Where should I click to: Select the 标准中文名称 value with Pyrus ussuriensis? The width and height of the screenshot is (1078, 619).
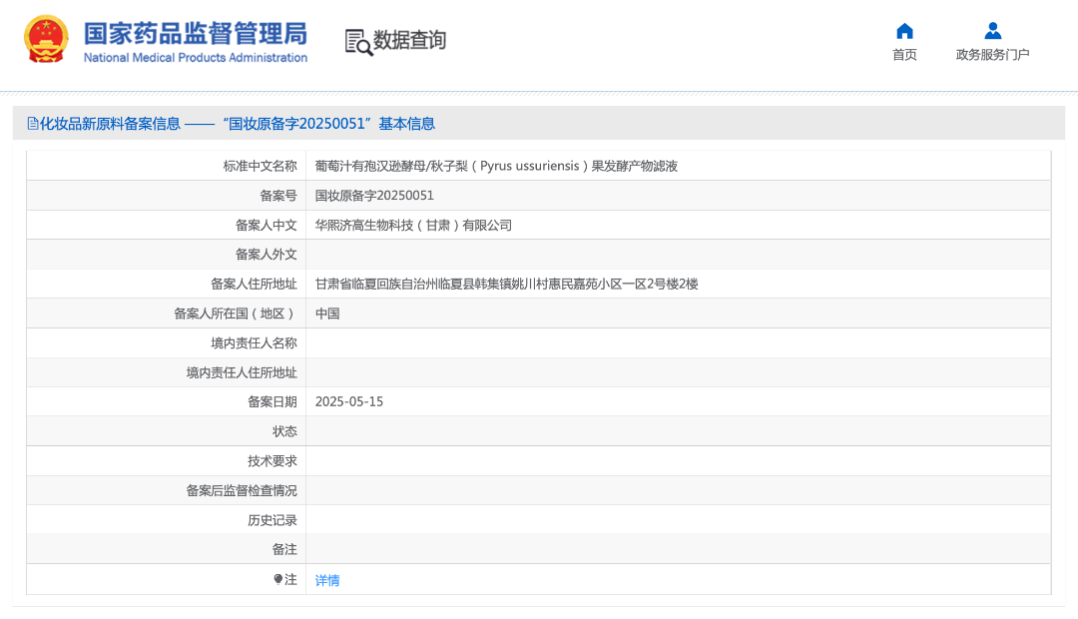coord(496,166)
